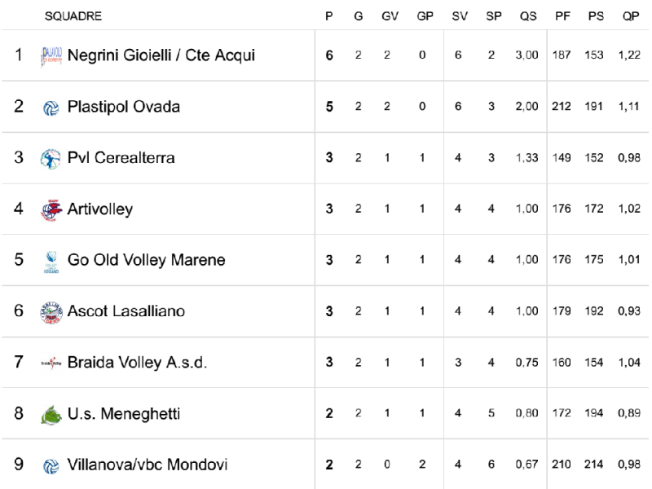Click the Plastipol Ovada volleyball logo
The height and width of the screenshot is (489, 652).
click(x=51, y=108)
